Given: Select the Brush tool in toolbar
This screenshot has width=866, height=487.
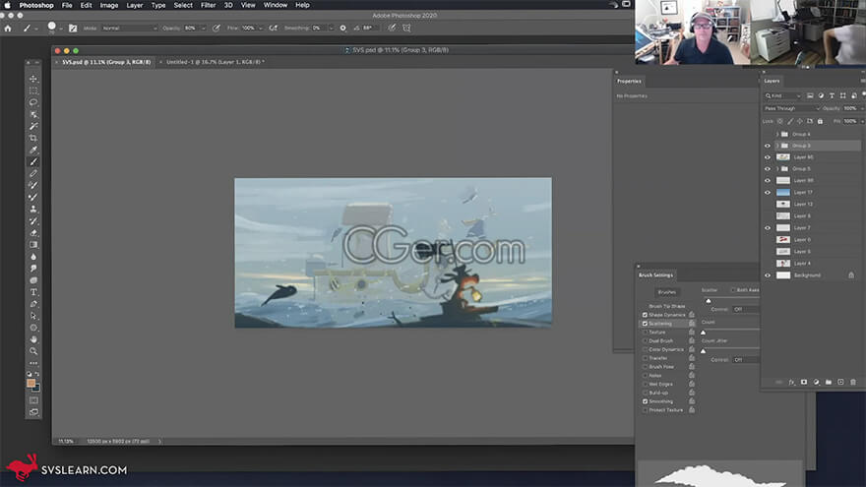Looking at the screenshot, I should (x=33, y=161).
